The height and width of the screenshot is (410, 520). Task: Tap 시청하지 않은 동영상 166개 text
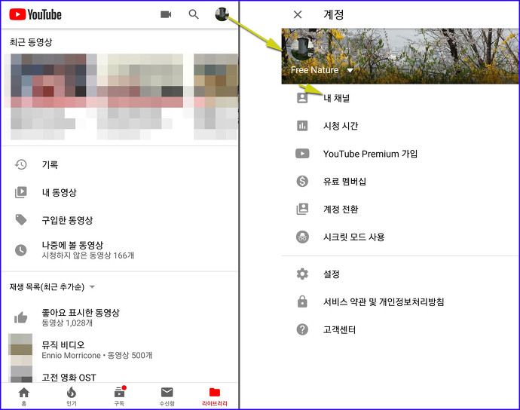[88, 255]
